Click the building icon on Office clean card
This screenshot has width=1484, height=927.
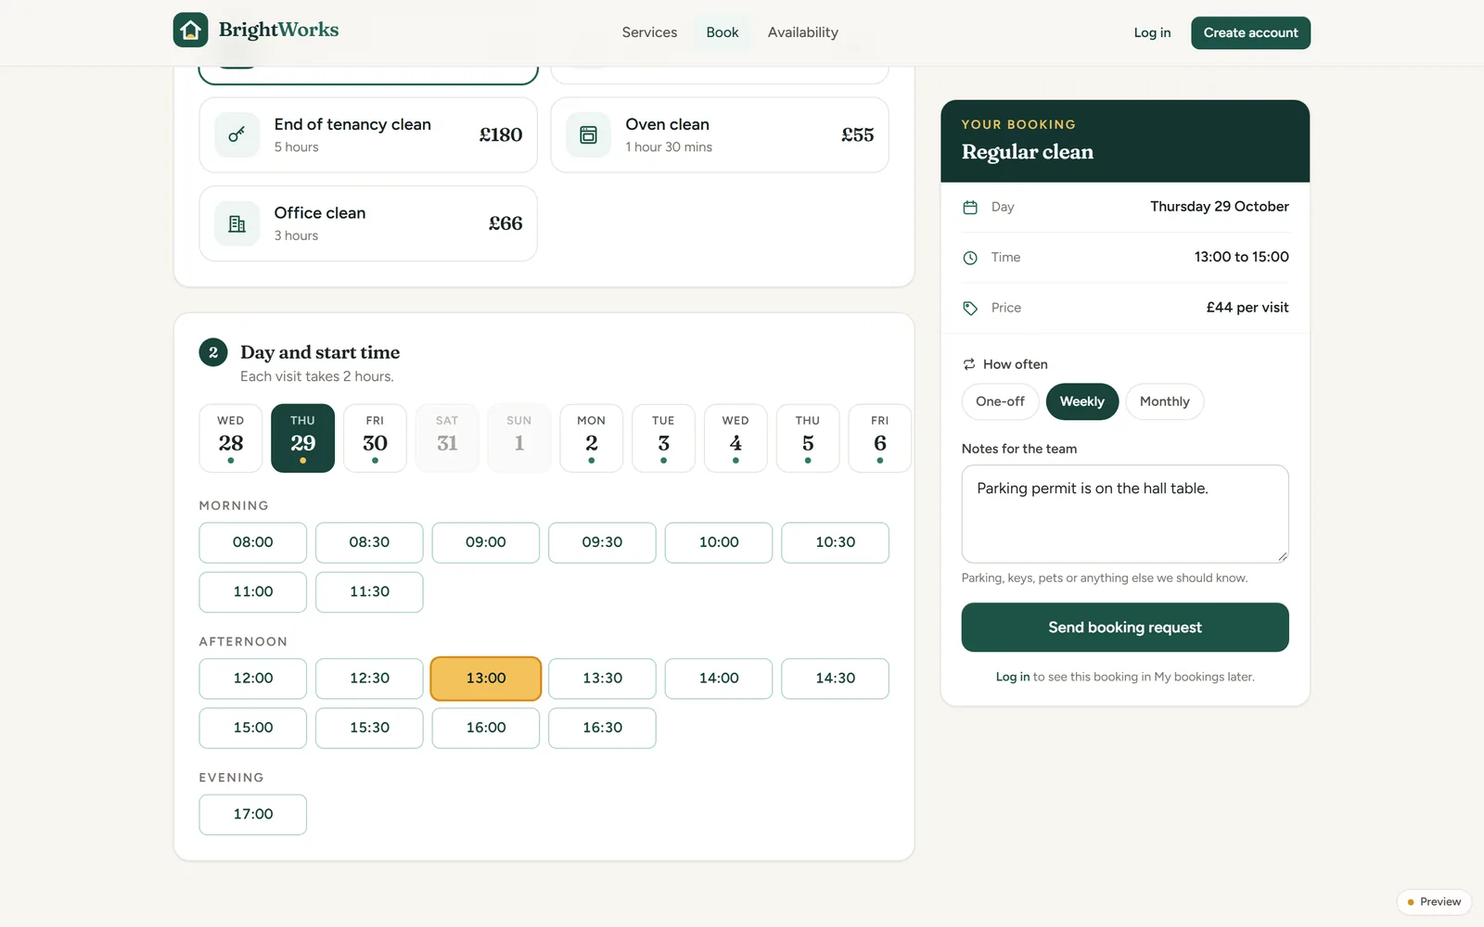(237, 223)
